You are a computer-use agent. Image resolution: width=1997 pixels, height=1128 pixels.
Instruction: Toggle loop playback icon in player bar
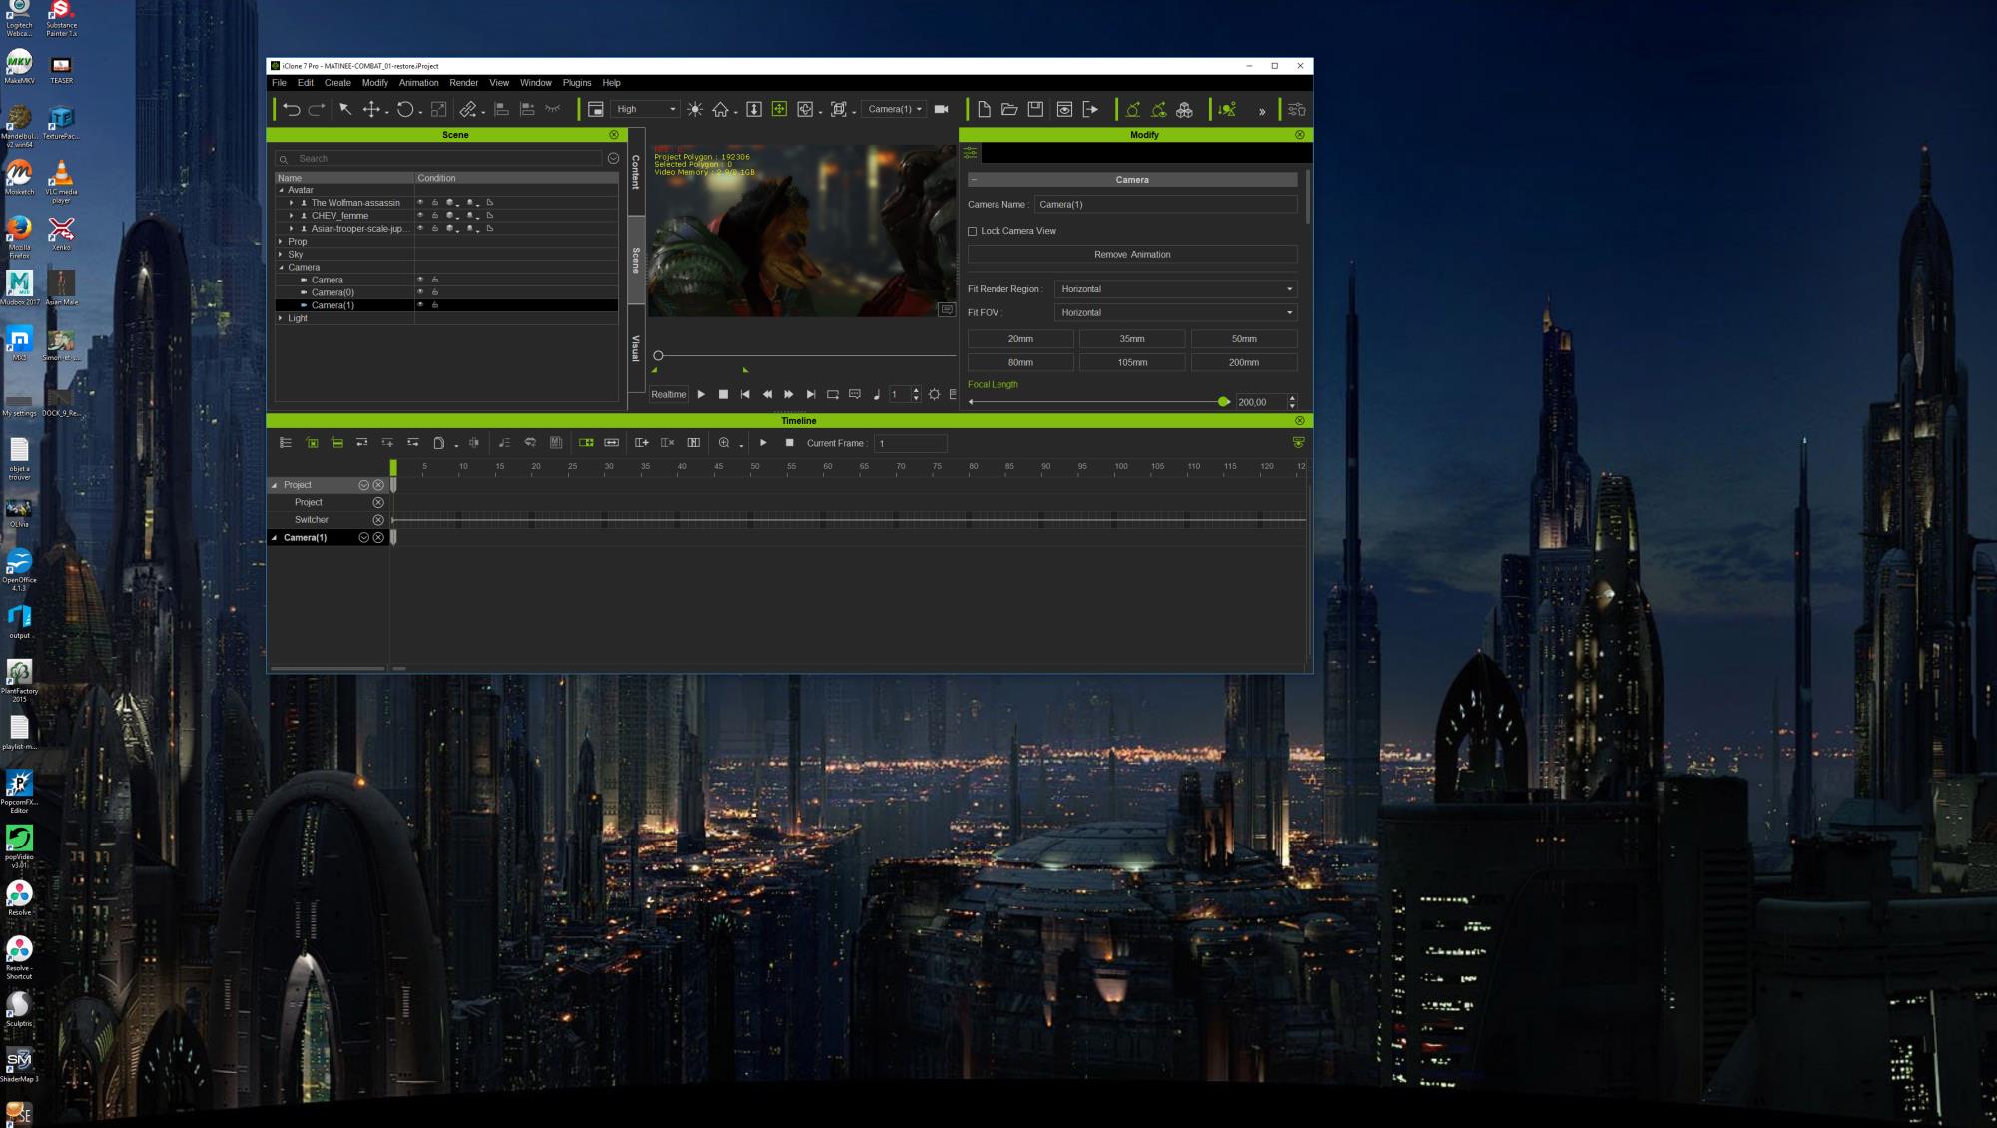pos(833,395)
